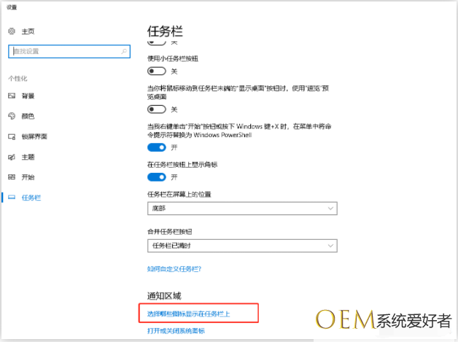Open the 任务栏在屏幕上的位置 dropdown
Viewport: 458px width, 342px height.
(x=242, y=209)
